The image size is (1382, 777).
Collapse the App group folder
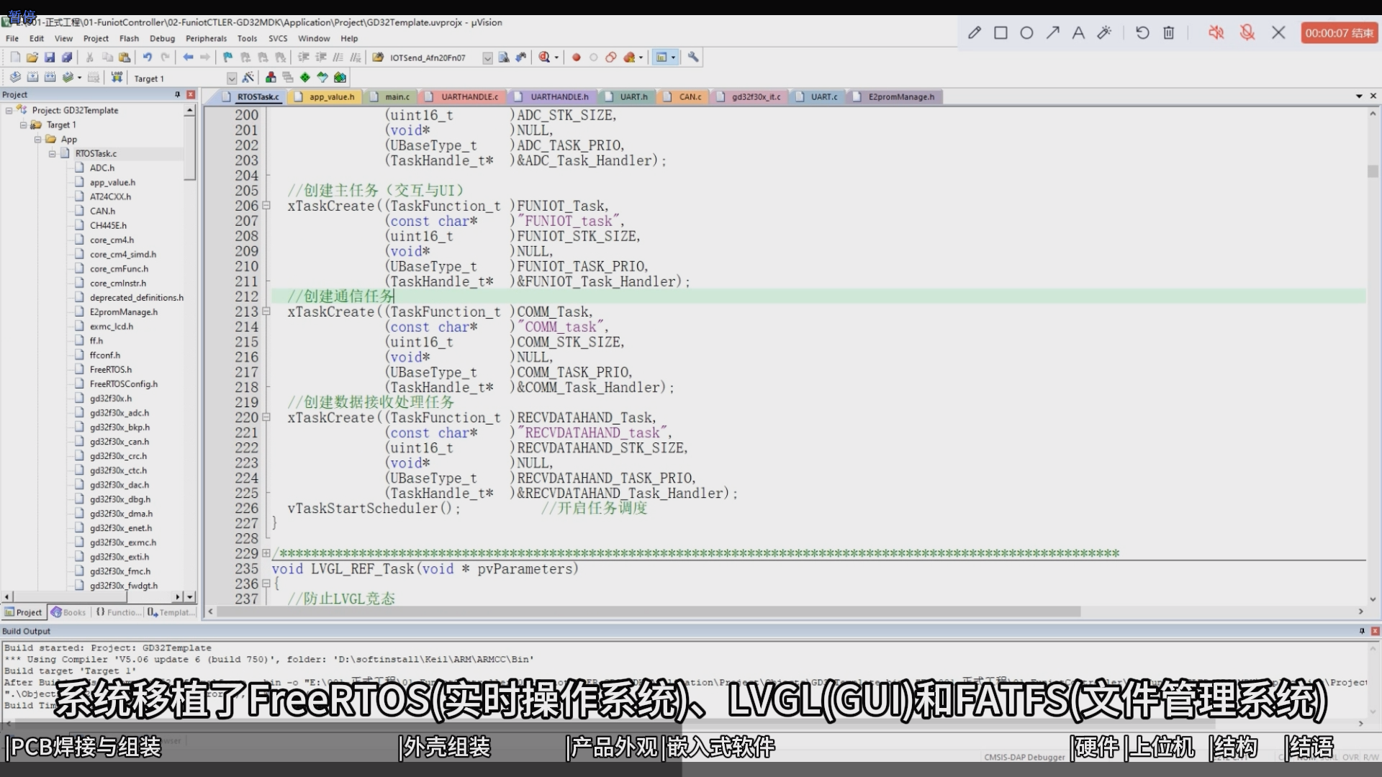(x=37, y=140)
